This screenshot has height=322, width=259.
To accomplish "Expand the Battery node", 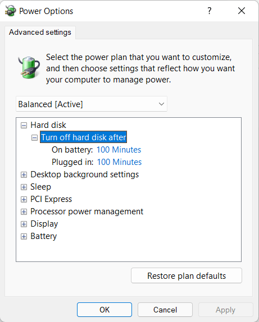I will 24,236.
